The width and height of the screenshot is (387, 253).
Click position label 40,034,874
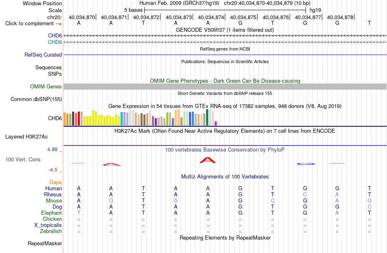point(211,17)
